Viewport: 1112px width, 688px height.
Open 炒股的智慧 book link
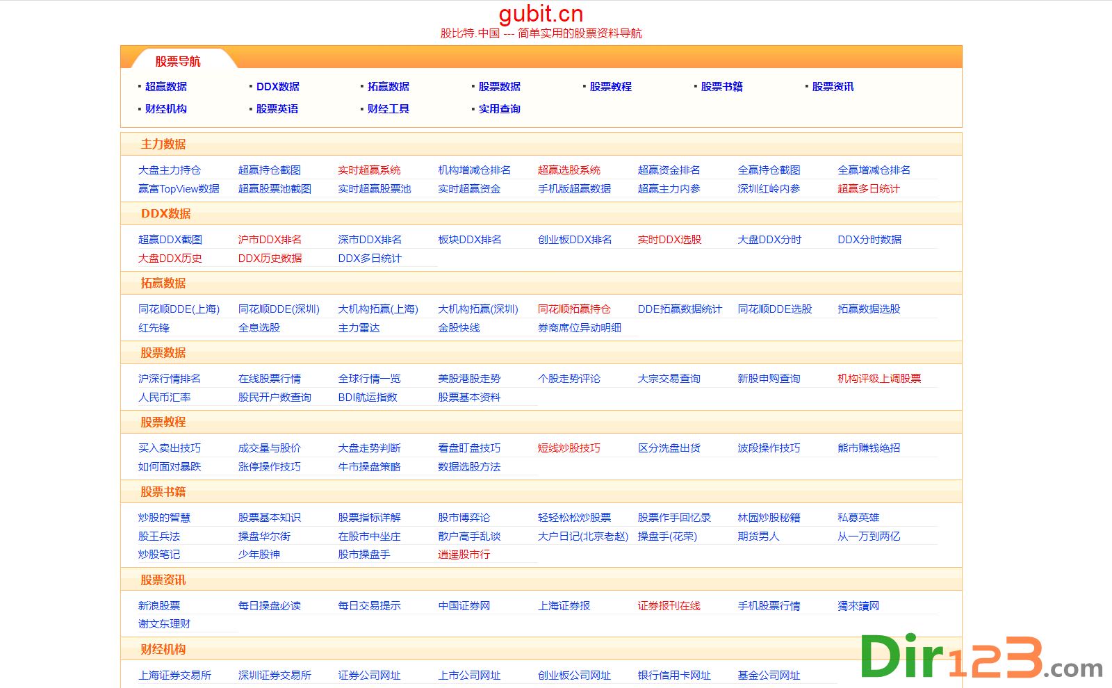click(164, 518)
